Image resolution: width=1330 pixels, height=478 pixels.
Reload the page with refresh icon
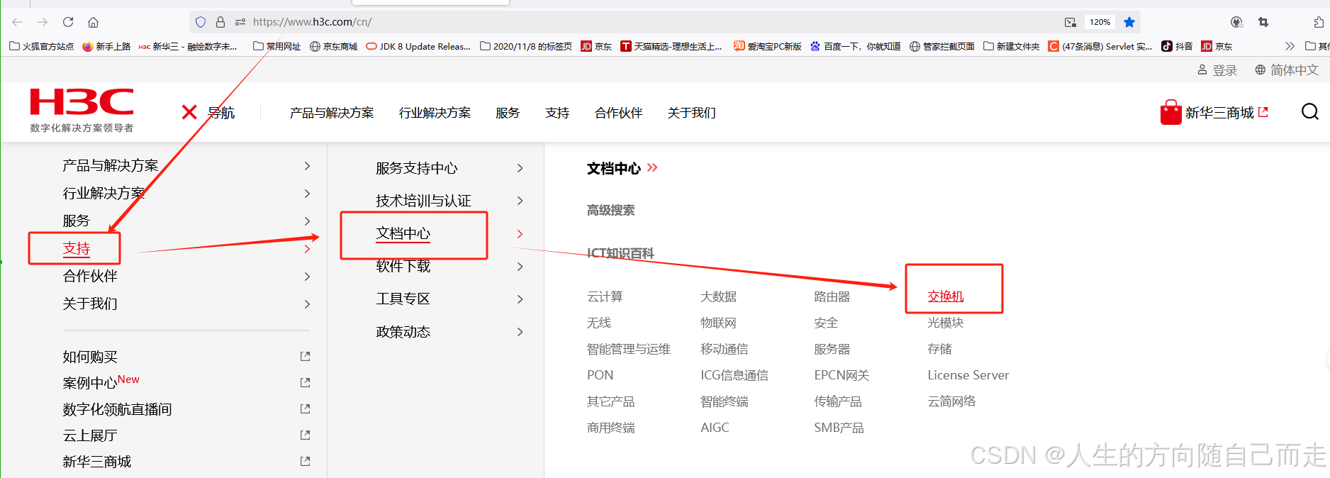coord(68,22)
